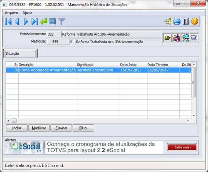Click the eSocial cronograma banner text
The height and width of the screenshot is (172, 208).
101,147
